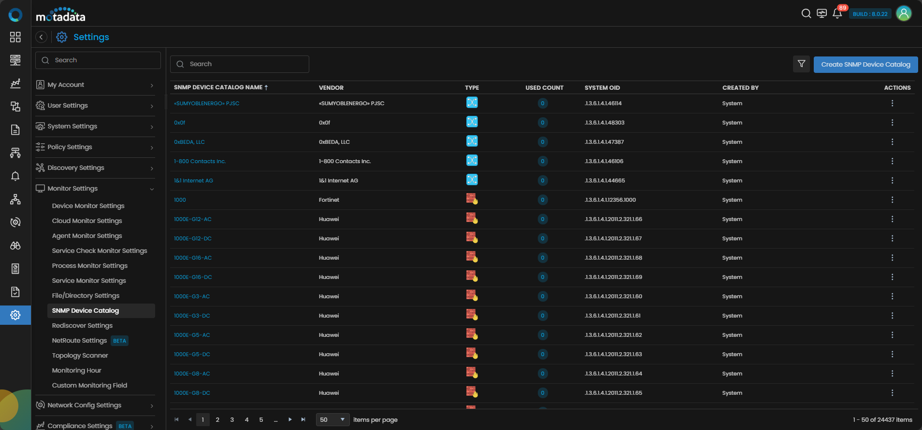Expand the My Account section
The image size is (922, 430).
coord(95,85)
